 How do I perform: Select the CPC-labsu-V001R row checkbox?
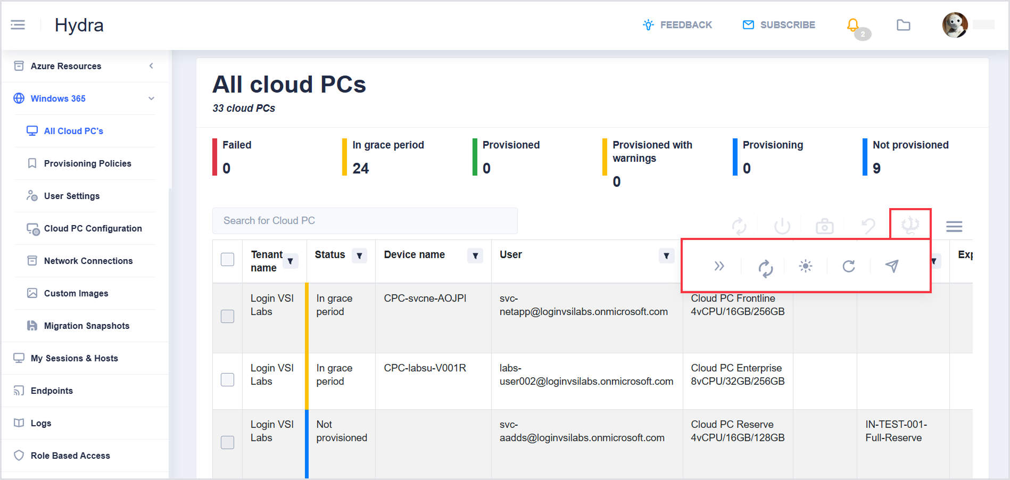coord(227,379)
